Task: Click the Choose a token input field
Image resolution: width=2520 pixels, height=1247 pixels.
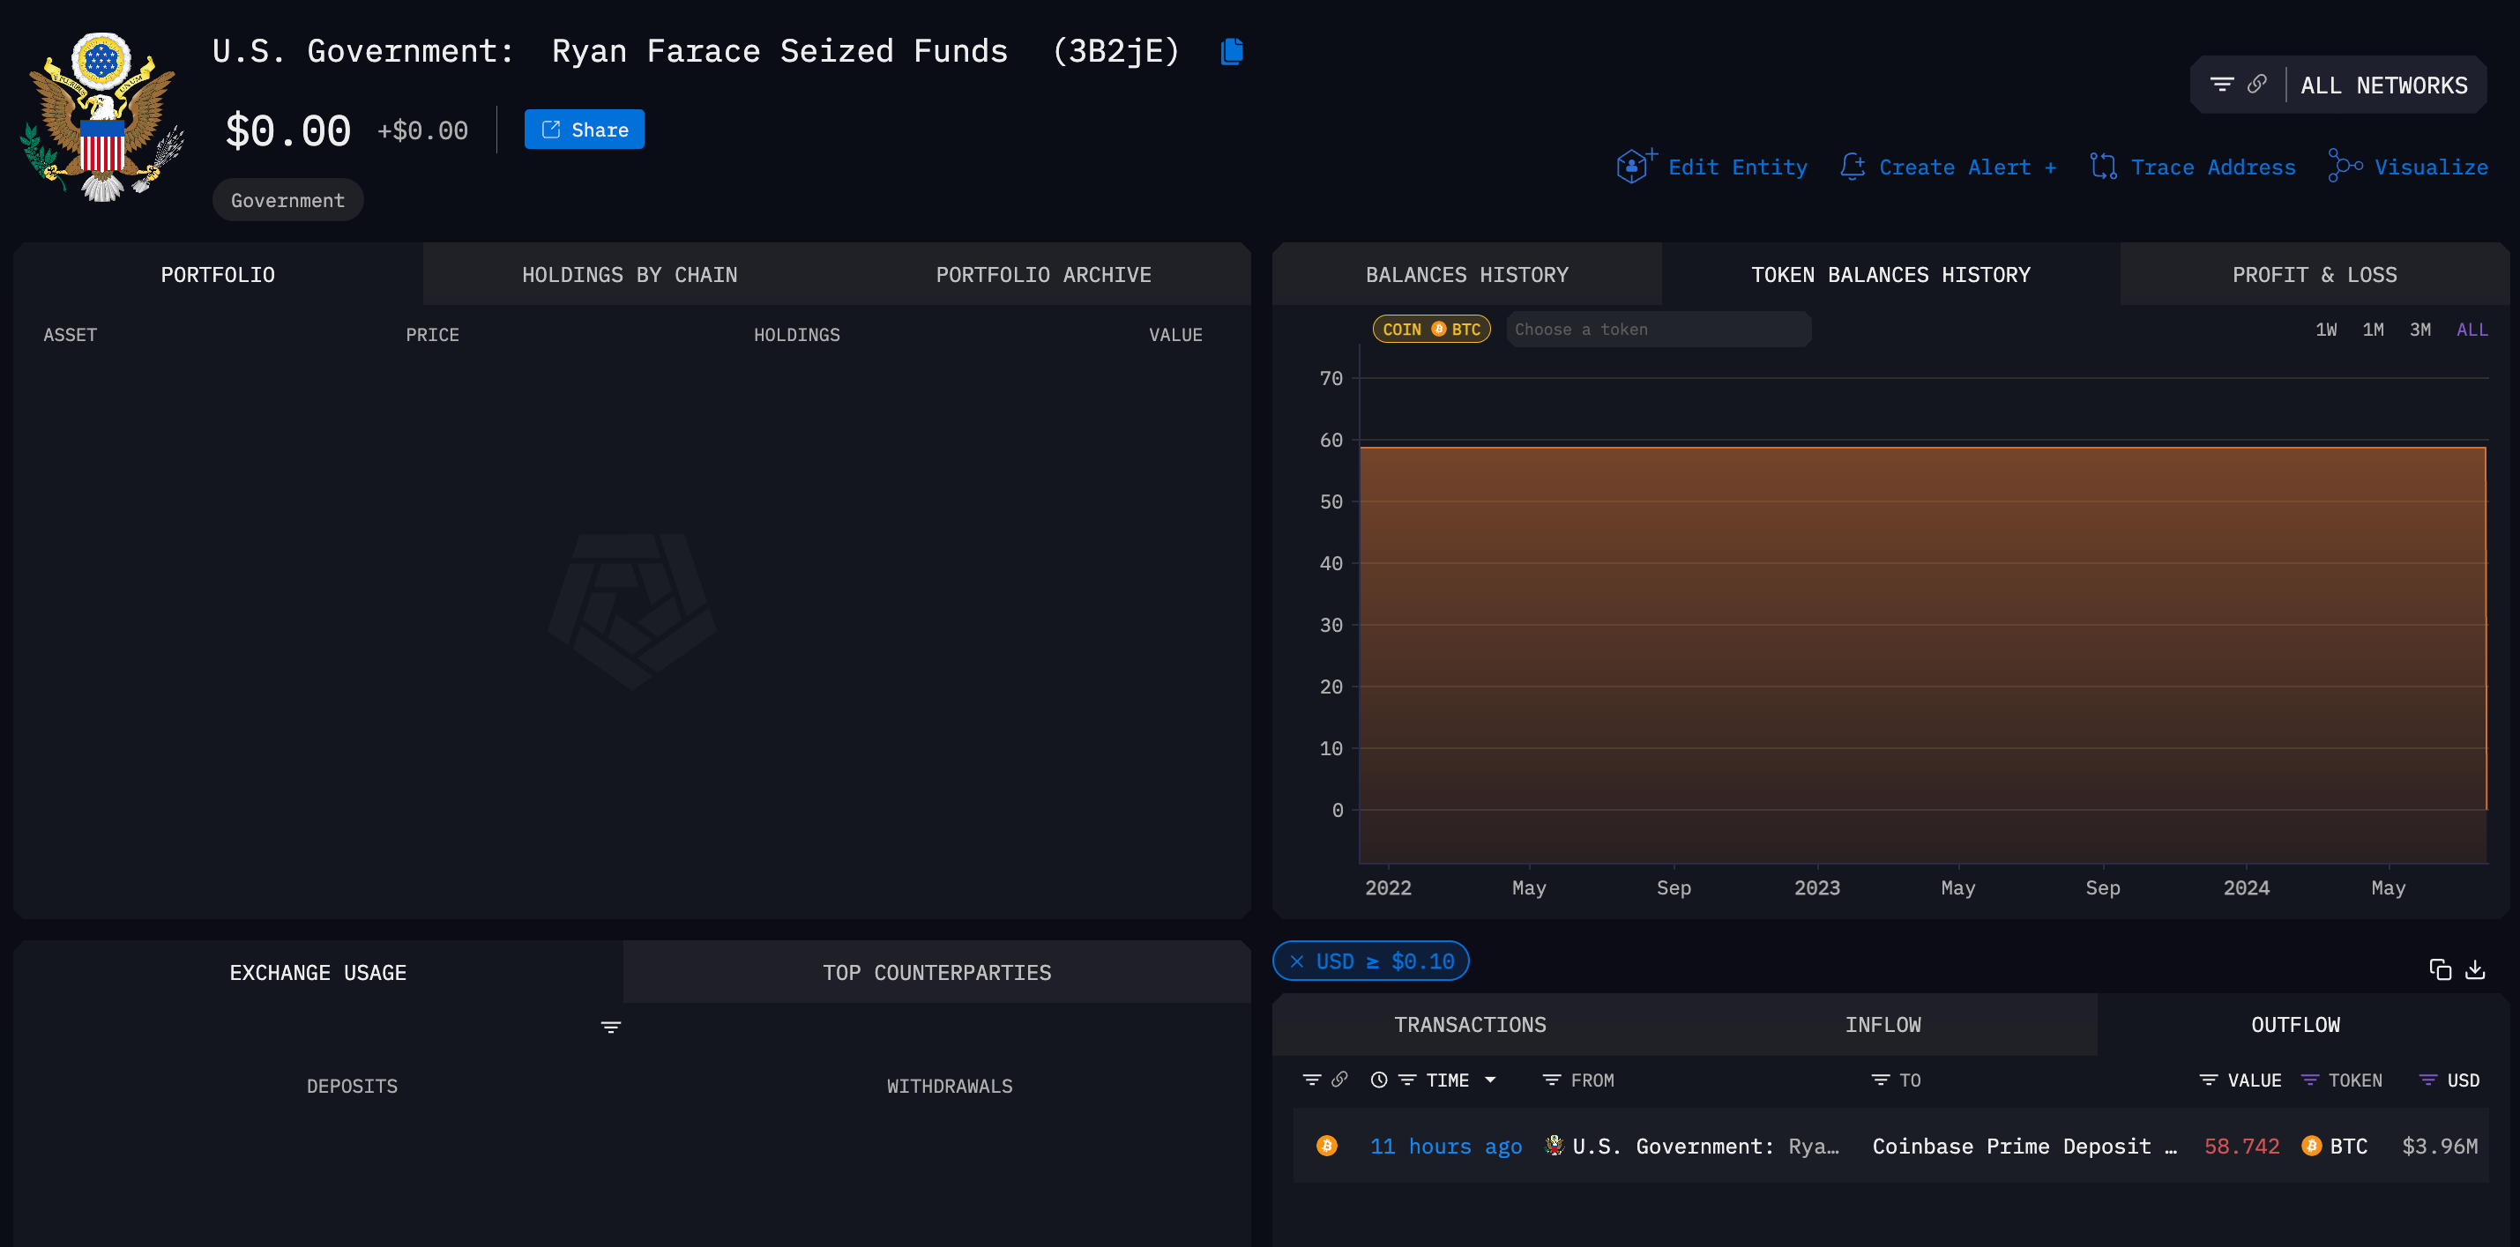Action: click(x=1659, y=330)
